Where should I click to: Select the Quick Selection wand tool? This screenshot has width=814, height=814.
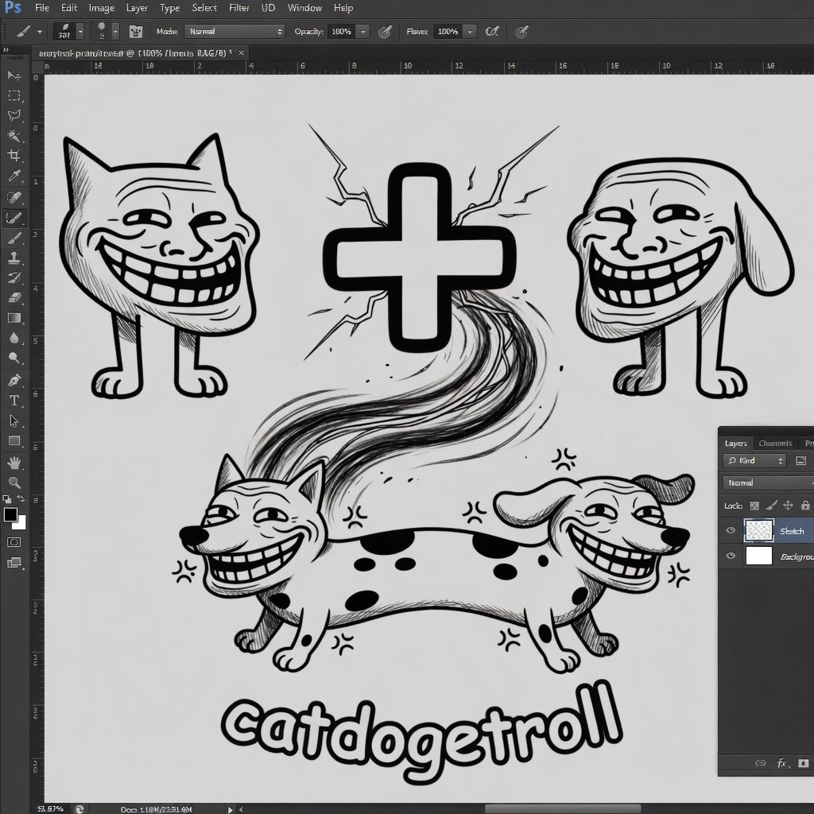coord(14,136)
